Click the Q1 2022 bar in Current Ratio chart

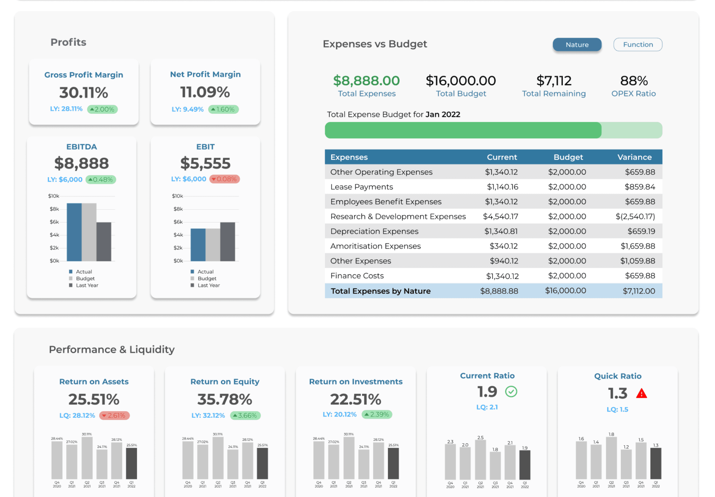tap(525, 465)
